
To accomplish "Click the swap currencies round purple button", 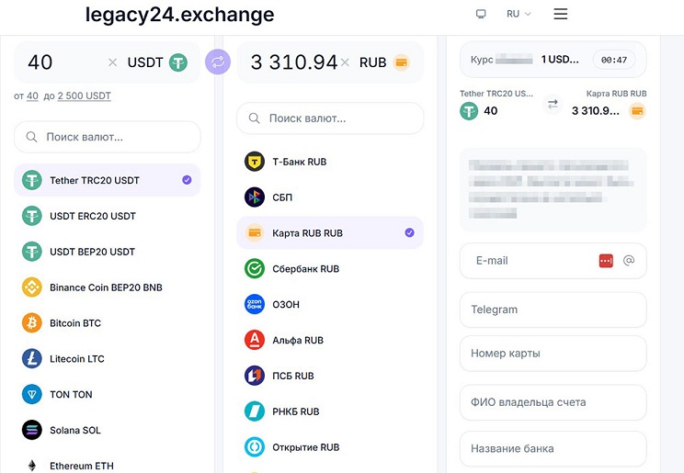I will pos(218,62).
